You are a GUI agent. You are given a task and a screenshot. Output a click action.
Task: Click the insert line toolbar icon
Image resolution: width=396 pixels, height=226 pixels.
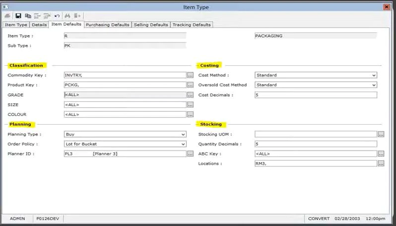[37, 16]
